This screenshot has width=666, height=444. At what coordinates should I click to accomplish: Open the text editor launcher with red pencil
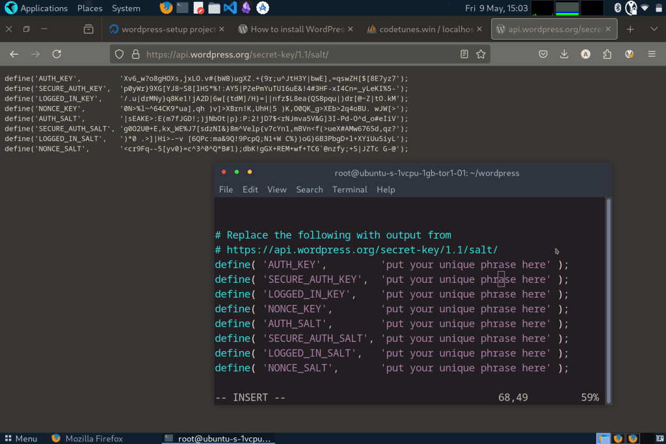[198, 8]
